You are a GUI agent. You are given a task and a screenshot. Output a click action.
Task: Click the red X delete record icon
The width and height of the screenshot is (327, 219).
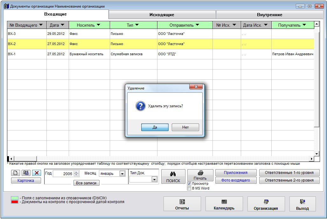37,173
